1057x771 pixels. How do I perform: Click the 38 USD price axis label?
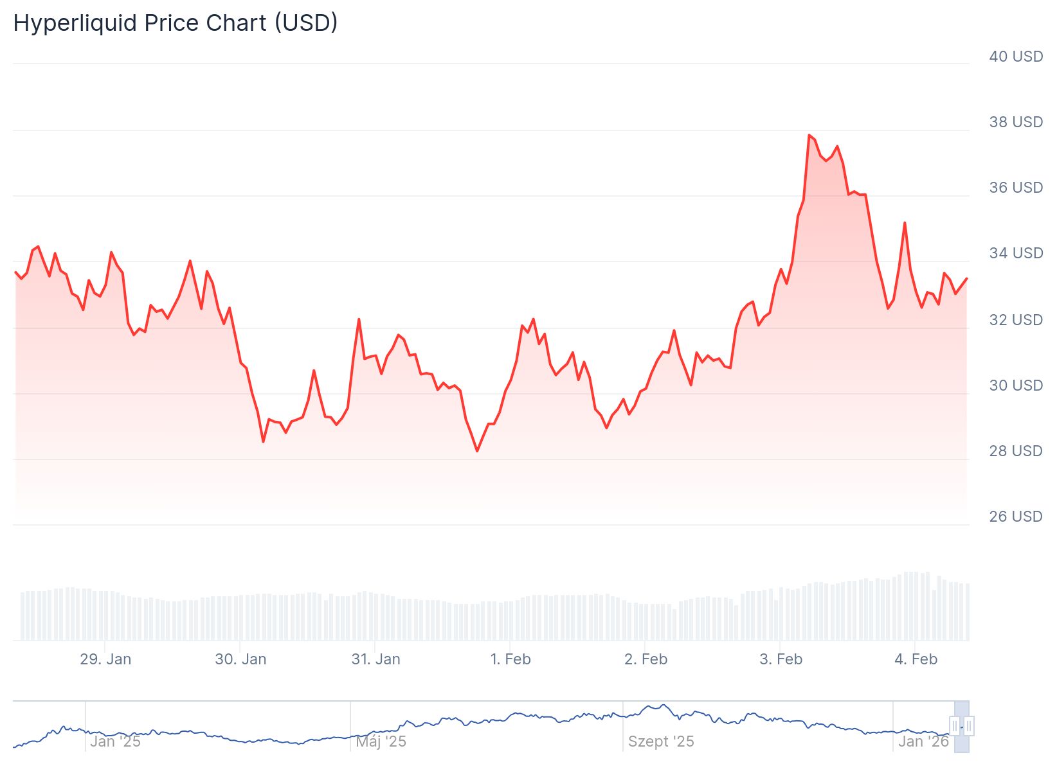(1016, 122)
